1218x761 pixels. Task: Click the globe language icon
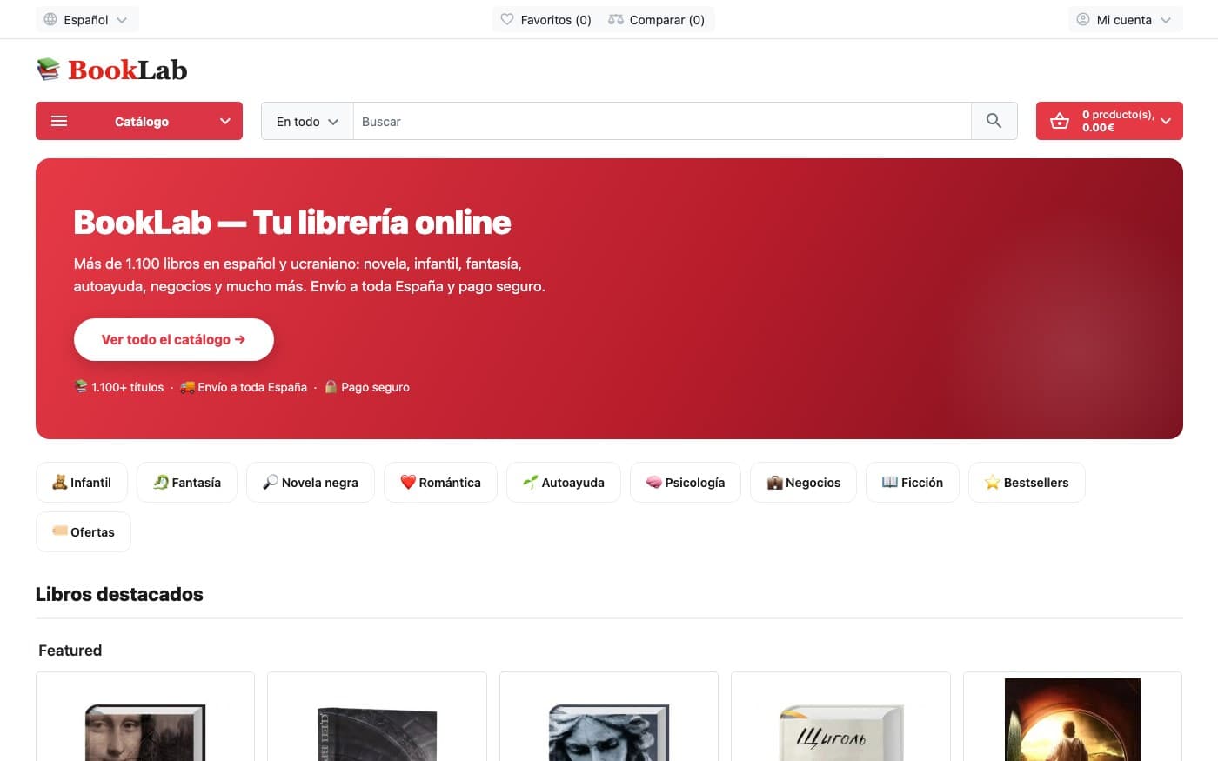click(50, 19)
